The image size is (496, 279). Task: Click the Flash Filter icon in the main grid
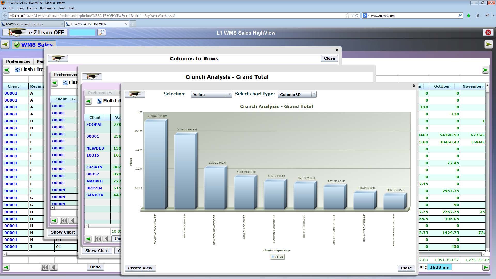click(18, 69)
